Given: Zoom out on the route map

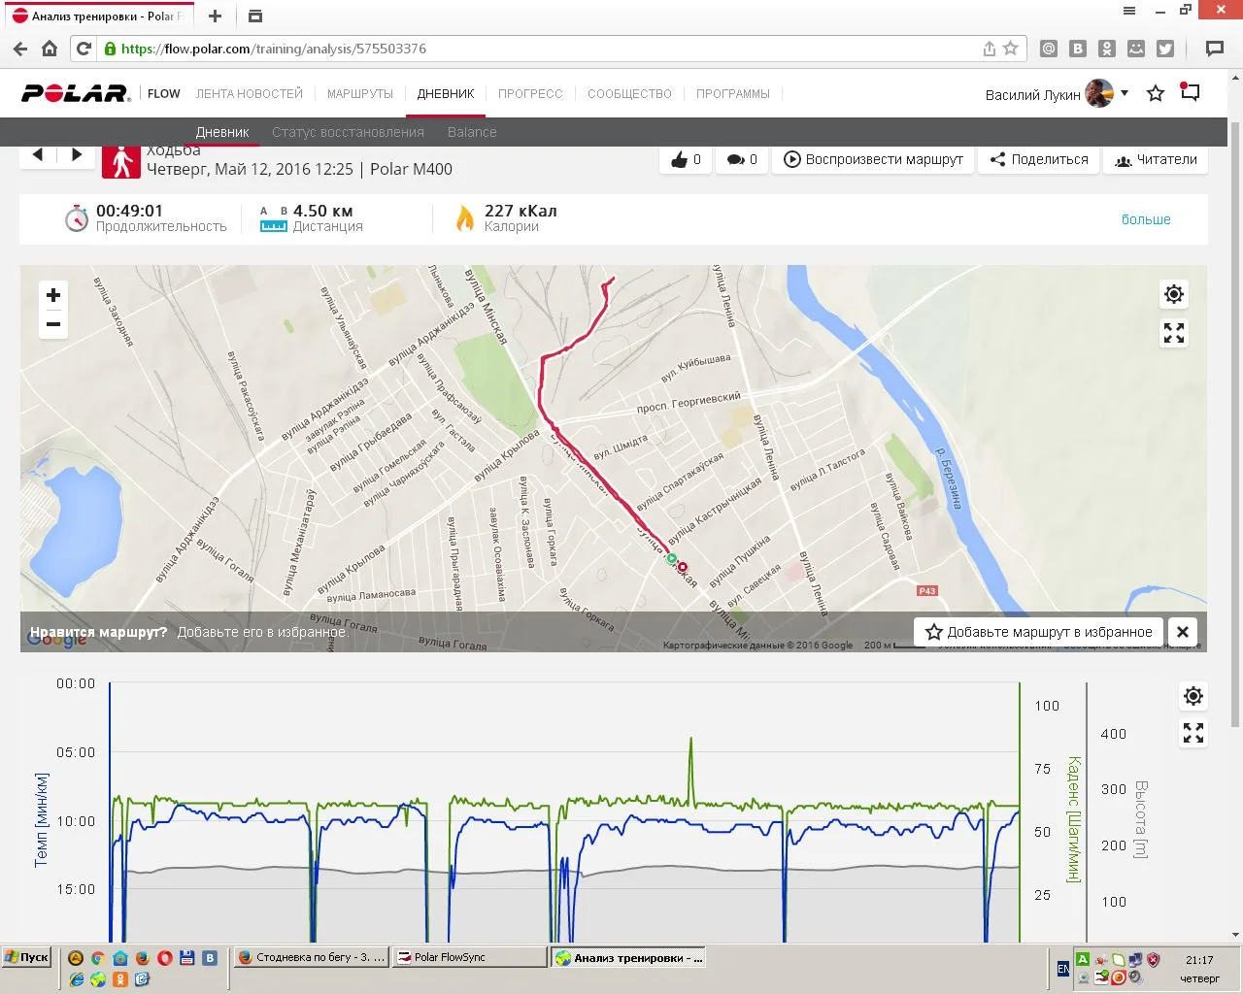Looking at the screenshot, I should coord(53,325).
